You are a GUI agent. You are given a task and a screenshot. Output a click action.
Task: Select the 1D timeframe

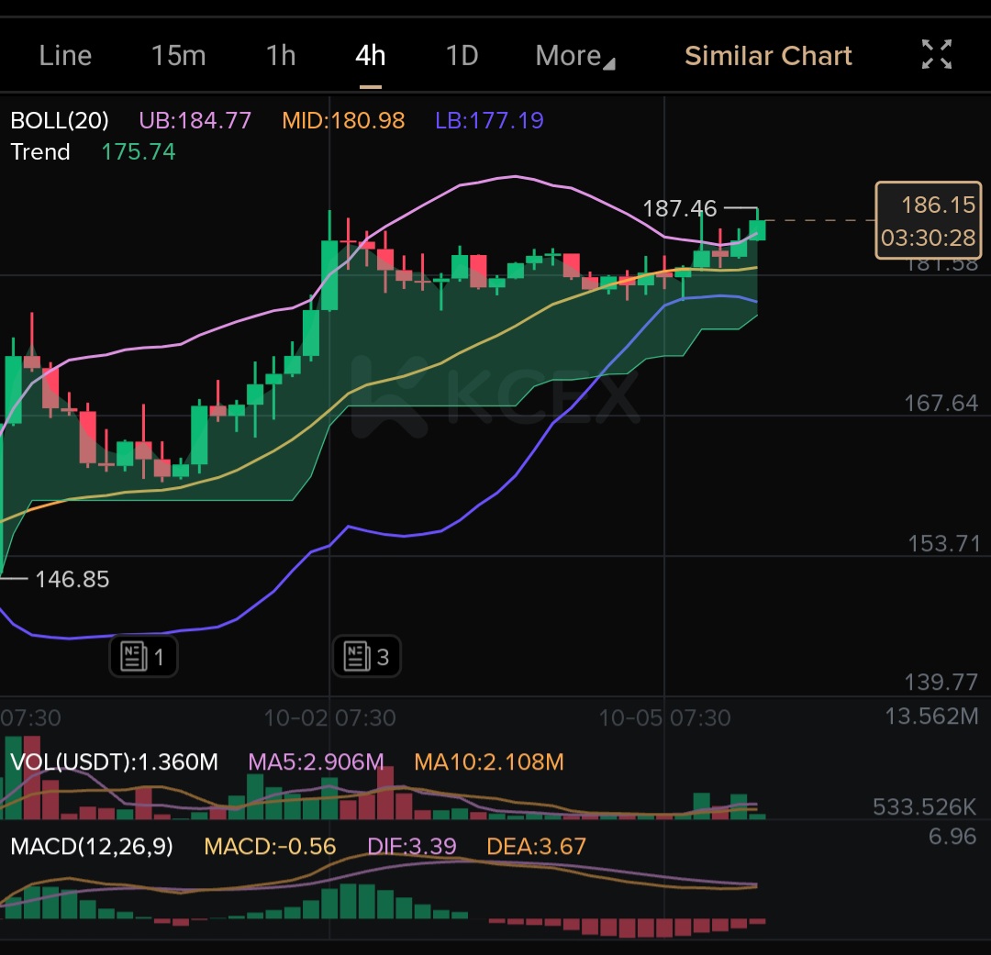pyautogui.click(x=462, y=56)
